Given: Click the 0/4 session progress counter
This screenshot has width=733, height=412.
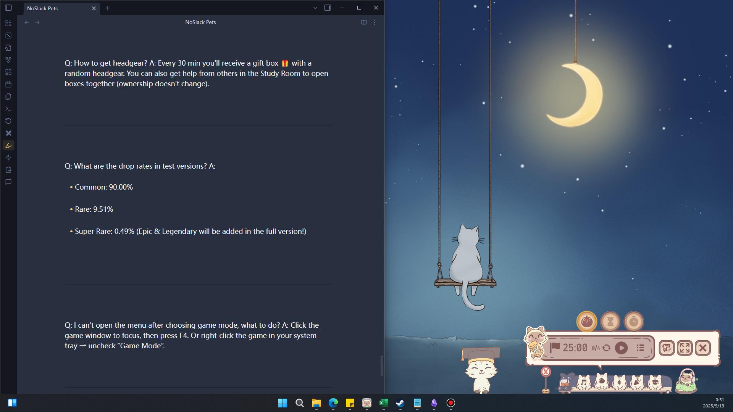Looking at the screenshot, I should (x=595, y=348).
